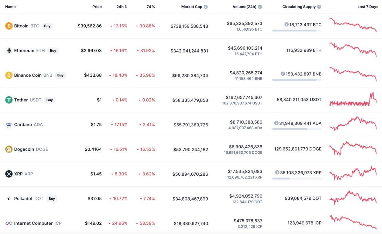Click the Circulating Supply header info icon
This screenshot has width=382, height=234.
[319, 7]
